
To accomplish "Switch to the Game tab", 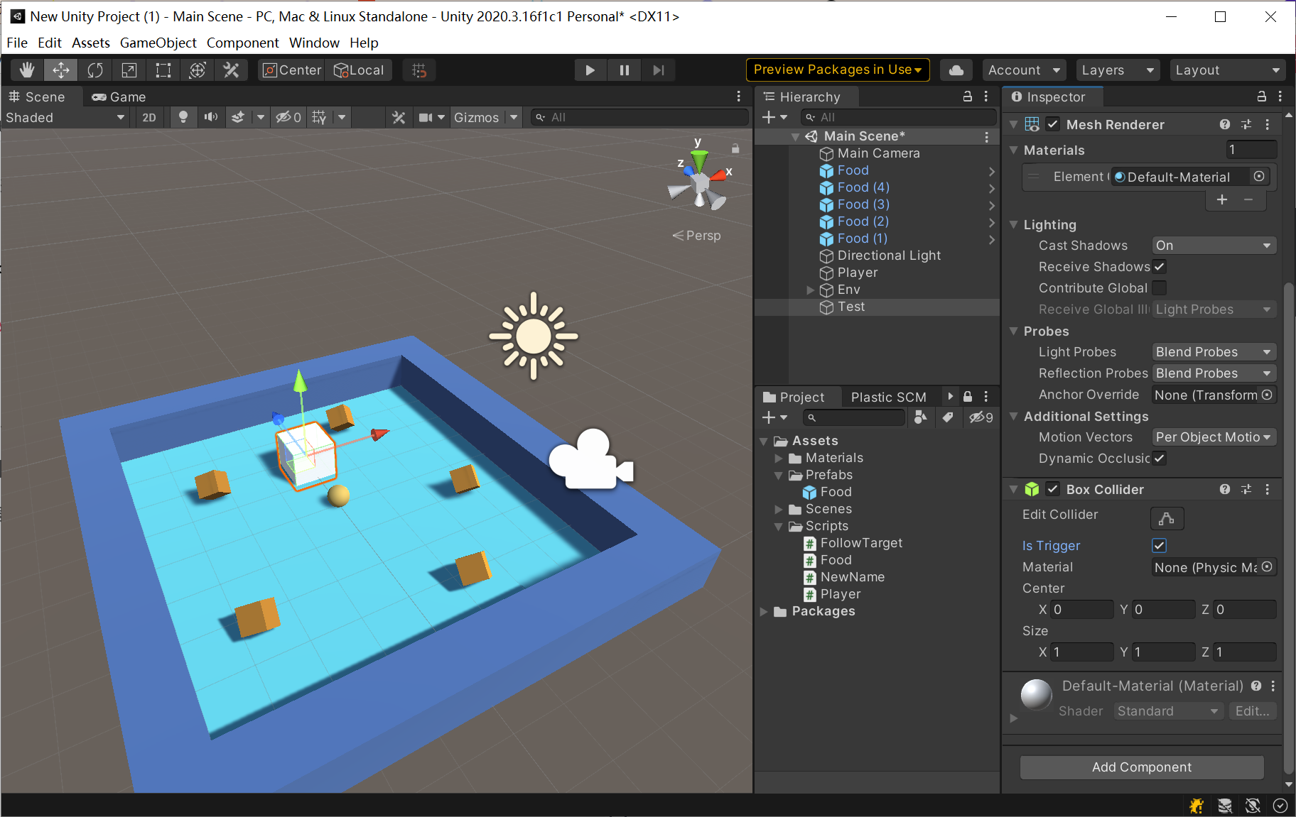I will tap(119, 97).
